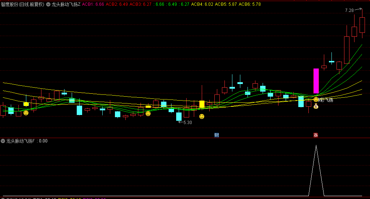Image resolution: width=370 pixels, height=199 pixels.
Task: Open the blue 财 financial marker
Action: [217, 135]
